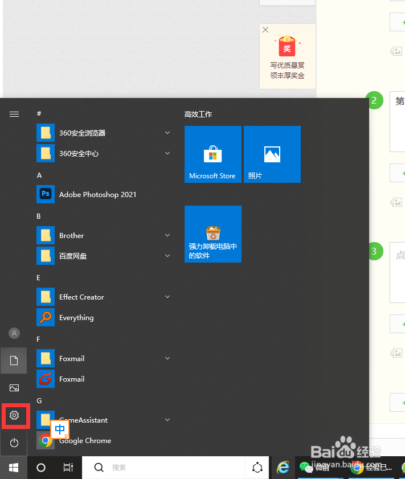Click the letter F group header
The height and width of the screenshot is (479, 405).
pos(38,339)
